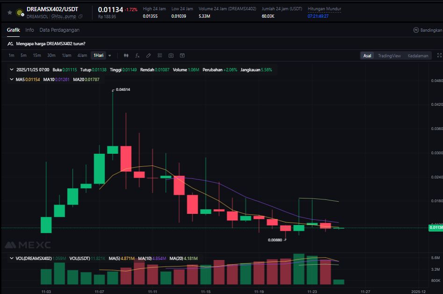Collapse the OHLC data row chevron
Viewport: 443px width, 294px height.
(x=12, y=69)
